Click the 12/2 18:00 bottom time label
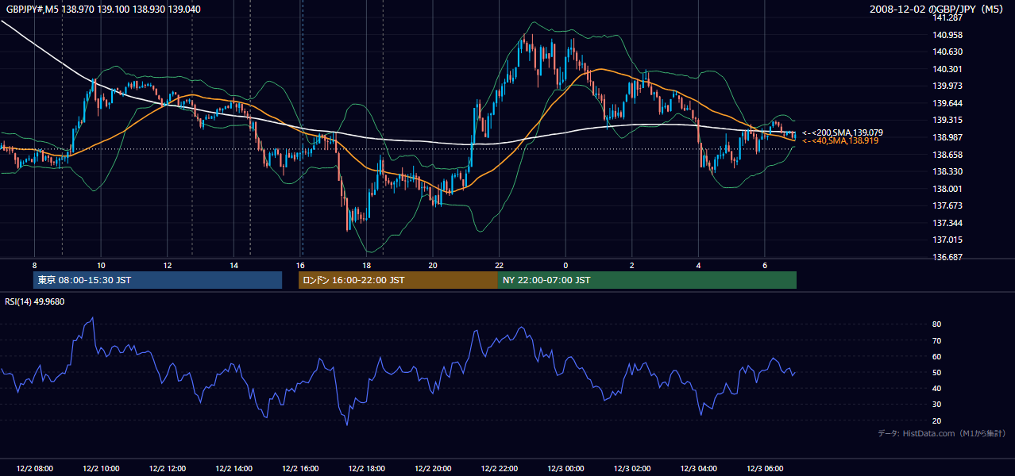The image size is (1015, 476). tap(367, 469)
